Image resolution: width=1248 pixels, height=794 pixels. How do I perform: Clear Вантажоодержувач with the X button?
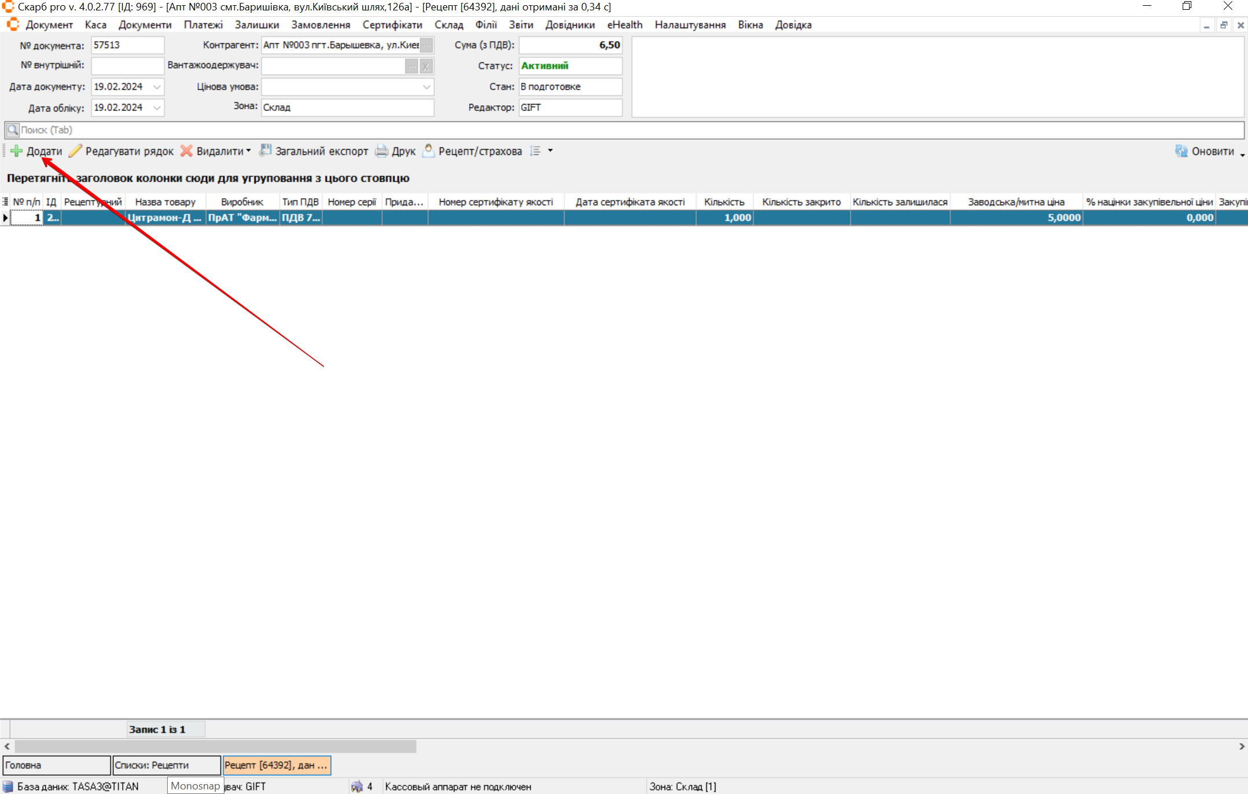[x=426, y=66]
